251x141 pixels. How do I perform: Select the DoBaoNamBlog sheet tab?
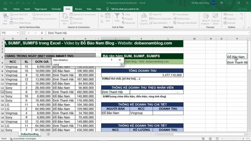[30, 134]
